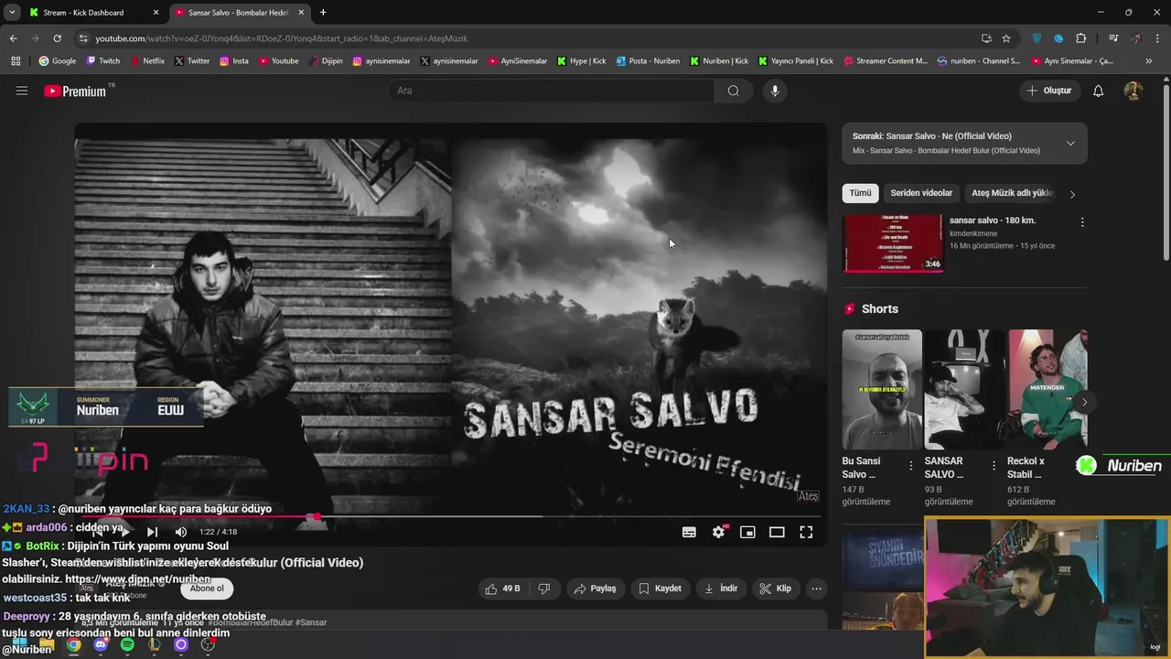Image resolution: width=1171 pixels, height=659 pixels.
Task: Dislike the video with thumbs down
Action: coord(544,589)
